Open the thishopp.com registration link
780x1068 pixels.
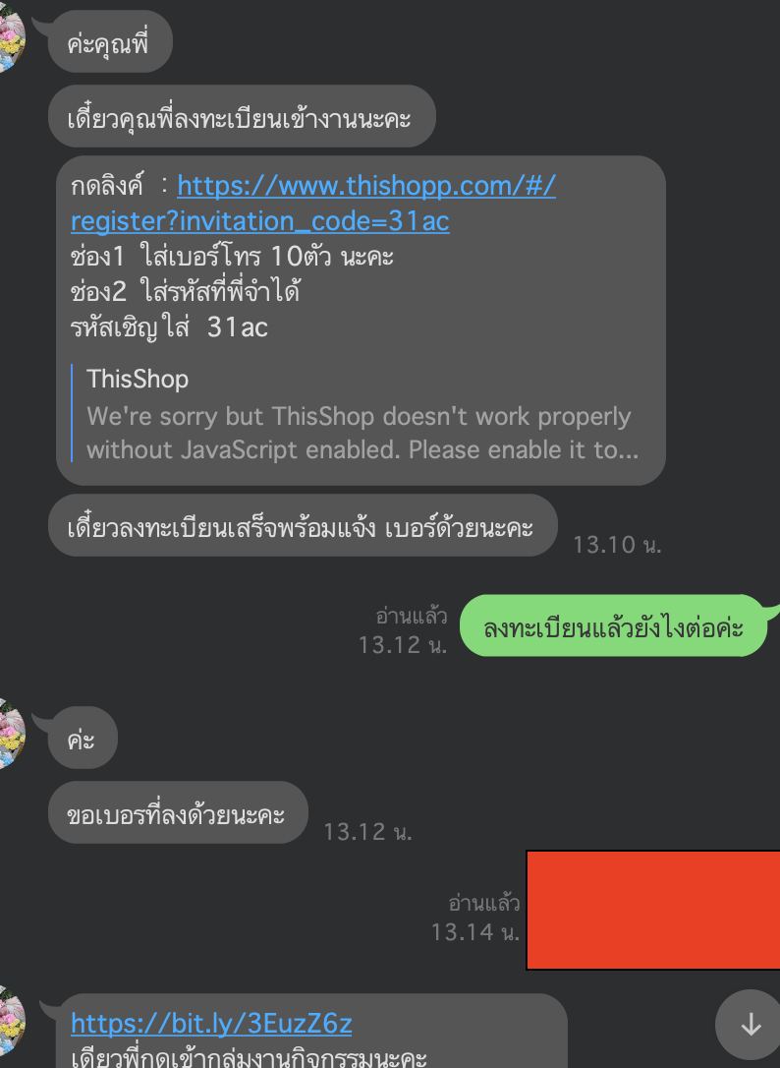313,203
